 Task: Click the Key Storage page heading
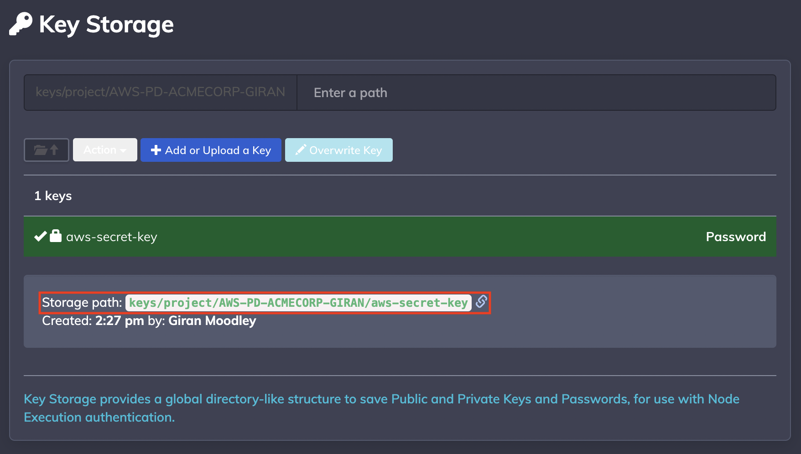pyautogui.click(x=106, y=24)
